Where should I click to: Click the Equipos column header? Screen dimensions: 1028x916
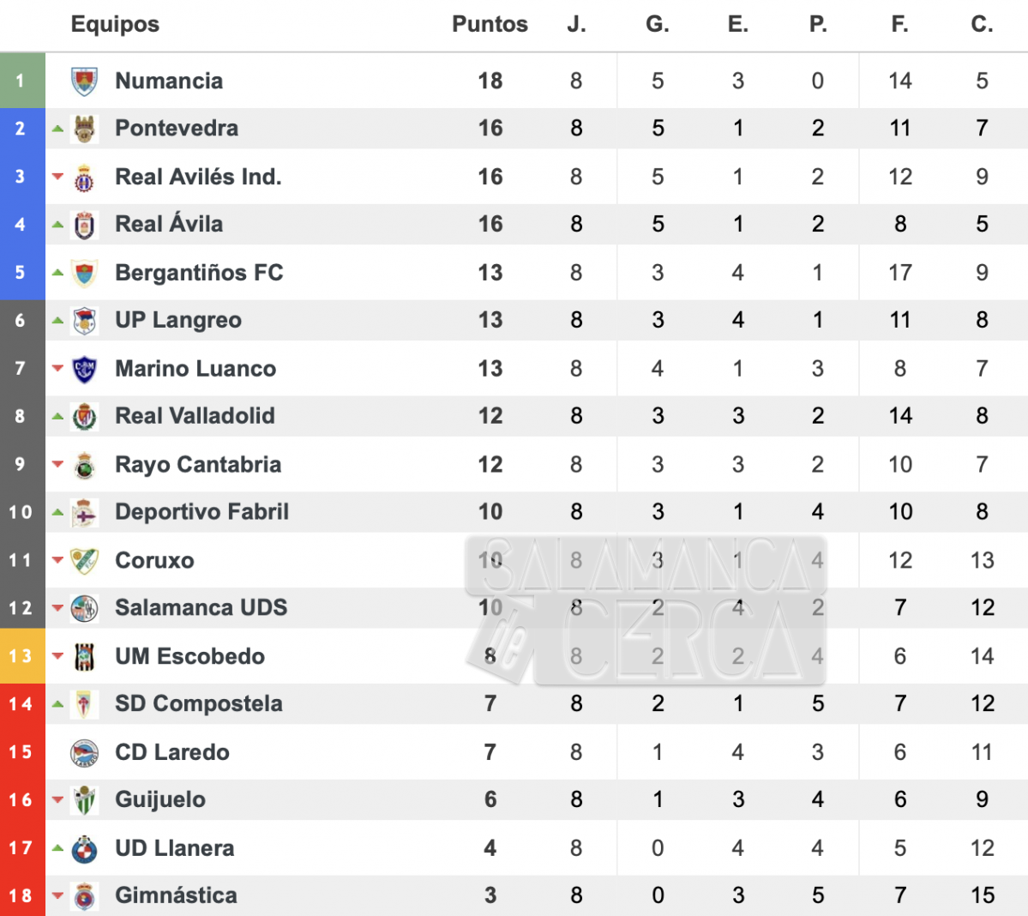(116, 24)
